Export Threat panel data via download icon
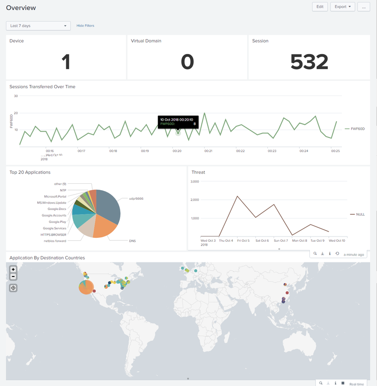The height and width of the screenshot is (386, 377). click(x=322, y=254)
